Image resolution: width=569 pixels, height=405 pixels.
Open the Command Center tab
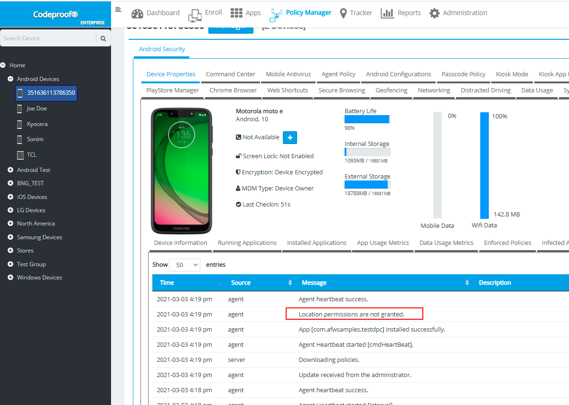[x=231, y=74]
